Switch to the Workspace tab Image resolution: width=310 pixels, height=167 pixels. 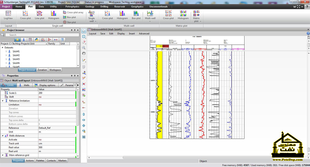[x=55, y=70]
